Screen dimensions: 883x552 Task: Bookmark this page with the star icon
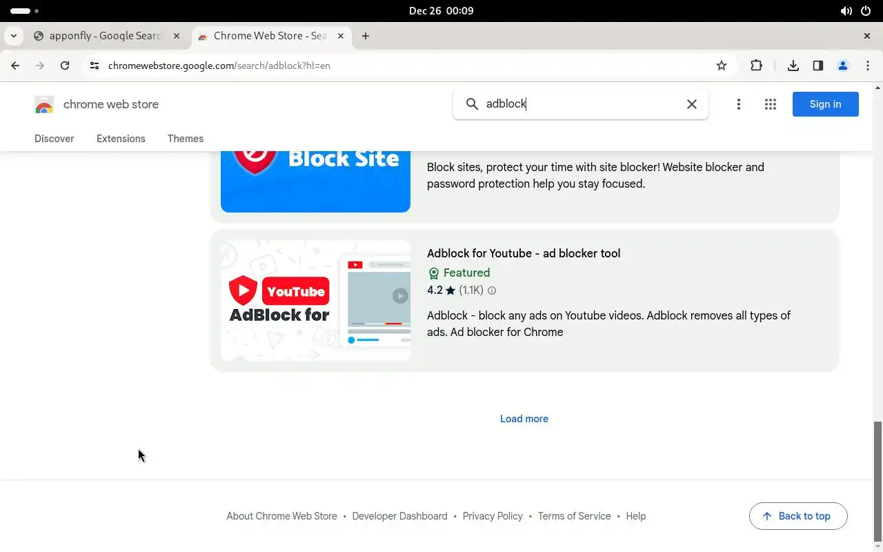pyautogui.click(x=722, y=66)
